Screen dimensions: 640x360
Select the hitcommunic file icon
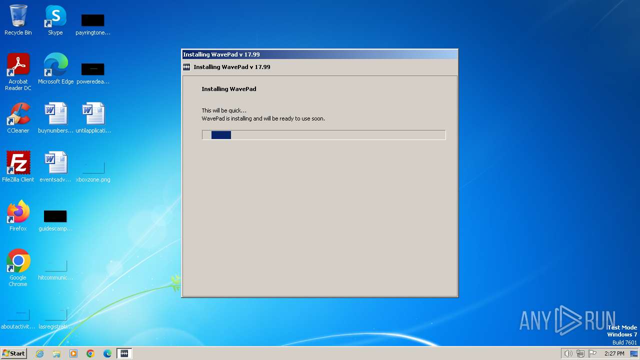pos(55,270)
